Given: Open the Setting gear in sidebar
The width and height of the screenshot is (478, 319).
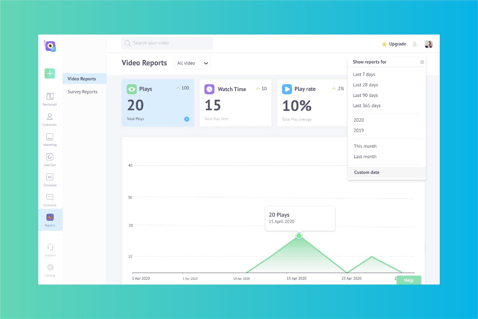Looking at the screenshot, I should click(x=50, y=270).
